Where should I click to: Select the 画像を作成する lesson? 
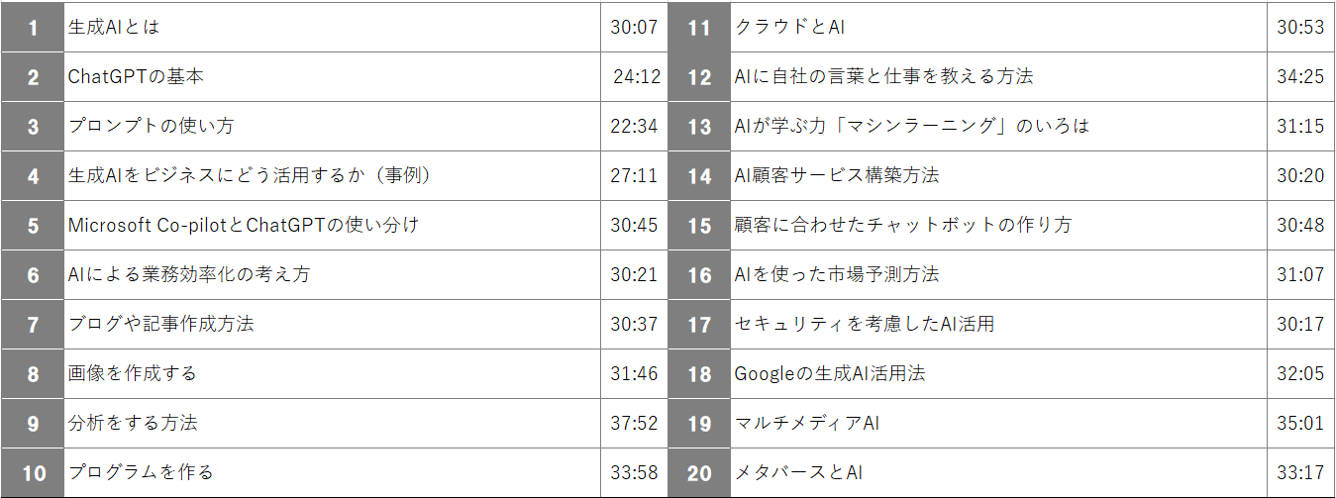pyautogui.click(x=133, y=373)
